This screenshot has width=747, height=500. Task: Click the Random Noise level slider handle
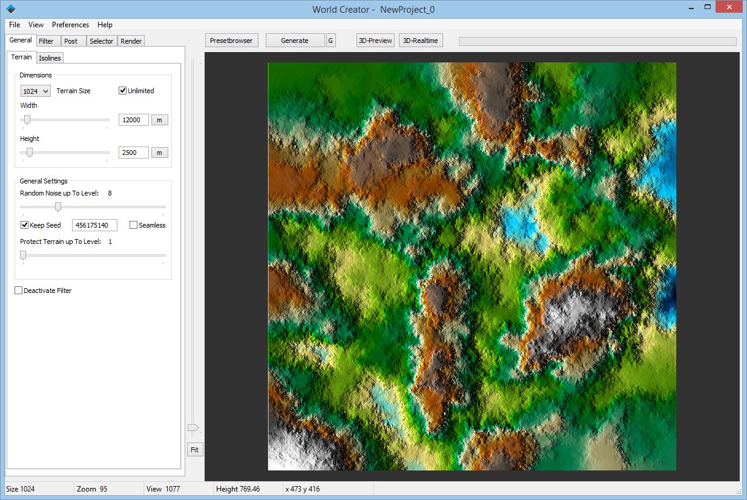click(x=58, y=206)
